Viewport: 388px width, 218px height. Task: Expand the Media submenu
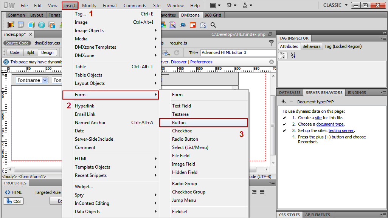[x=111, y=39]
